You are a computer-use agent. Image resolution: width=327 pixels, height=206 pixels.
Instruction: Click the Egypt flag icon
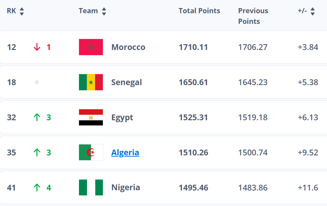pos(91,117)
